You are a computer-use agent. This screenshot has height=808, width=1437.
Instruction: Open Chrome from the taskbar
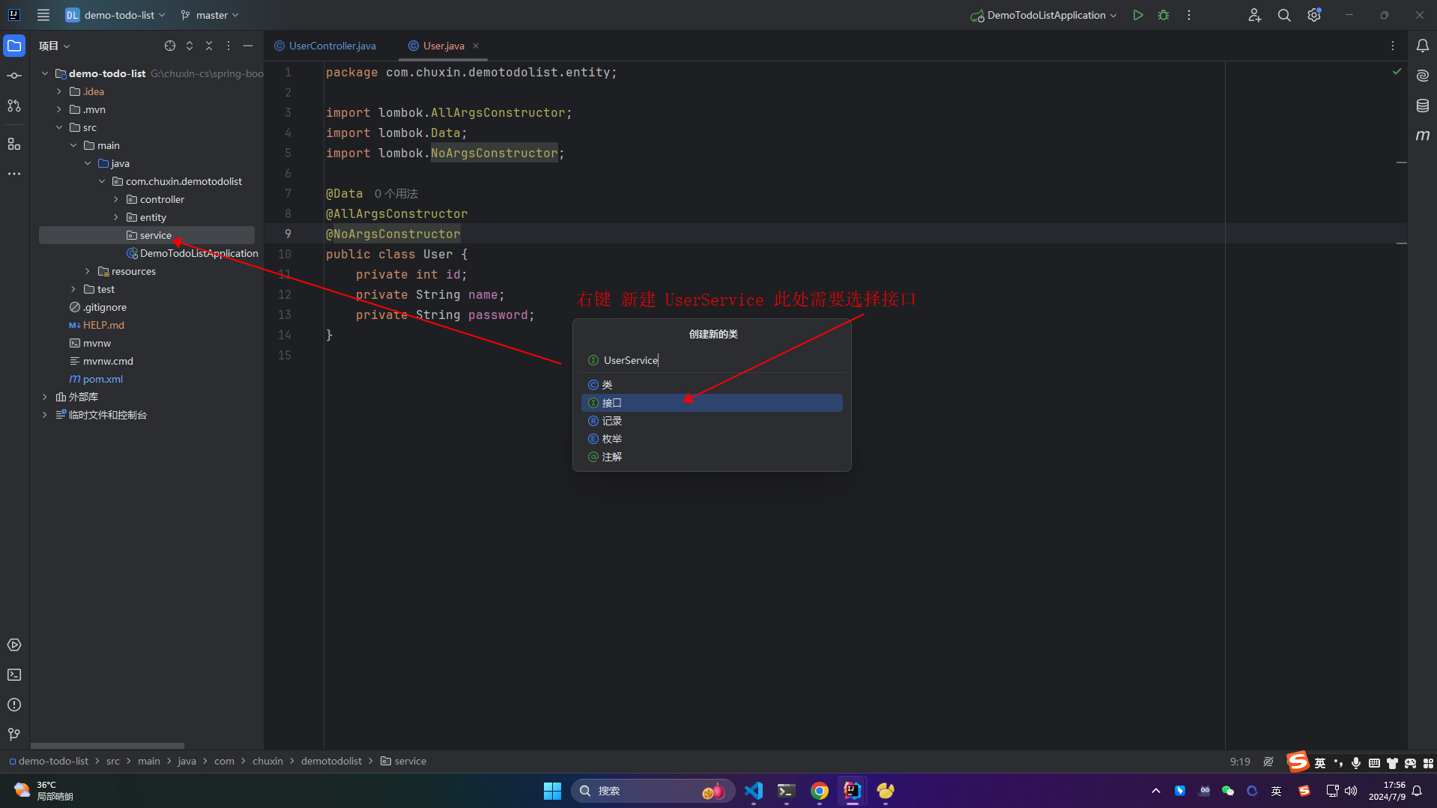pos(820,791)
